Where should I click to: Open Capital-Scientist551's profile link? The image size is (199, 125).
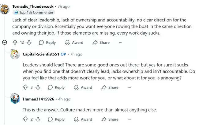pos(41,54)
